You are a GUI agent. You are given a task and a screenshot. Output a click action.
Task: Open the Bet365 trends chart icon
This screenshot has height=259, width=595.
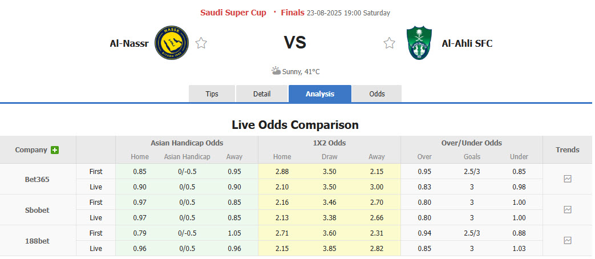[567, 179]
